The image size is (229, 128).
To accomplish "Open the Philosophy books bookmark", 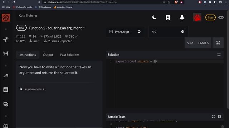I will click(x=23, y=7).
